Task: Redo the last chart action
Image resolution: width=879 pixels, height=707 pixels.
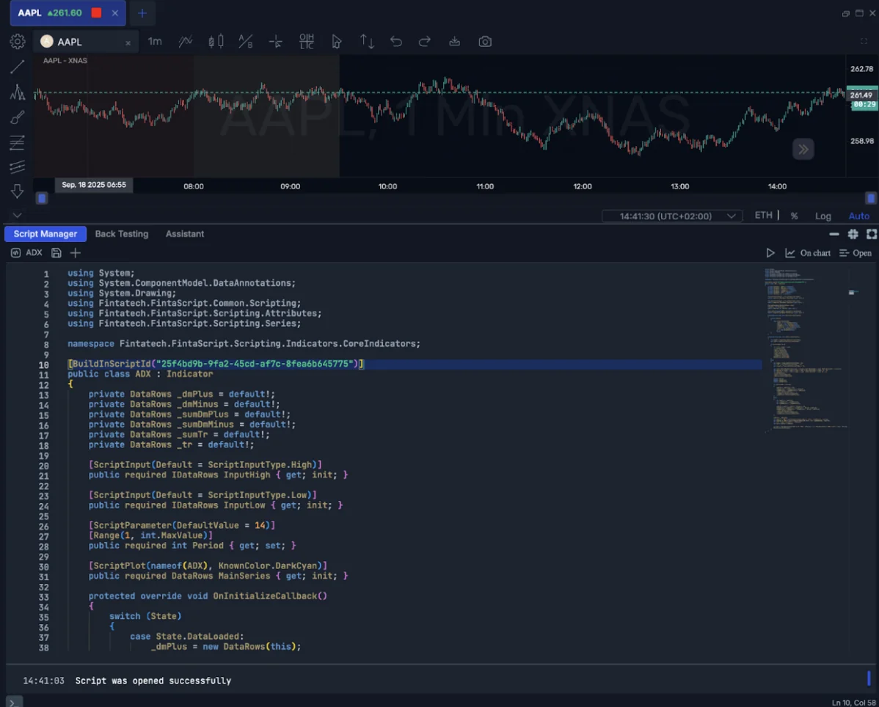Action: point(424,42)
